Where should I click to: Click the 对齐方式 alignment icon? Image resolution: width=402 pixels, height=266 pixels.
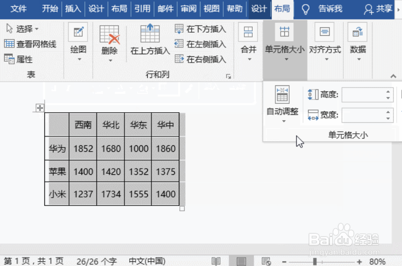tap(324, 32)
